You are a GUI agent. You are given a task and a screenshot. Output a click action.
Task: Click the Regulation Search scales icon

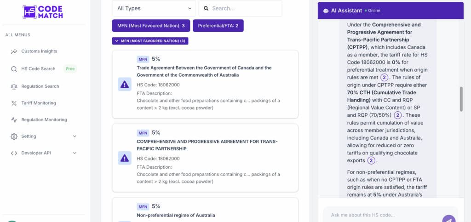click(14, 86)
